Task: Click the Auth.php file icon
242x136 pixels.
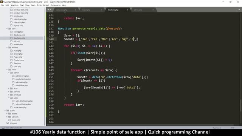Action: point(11,51)
